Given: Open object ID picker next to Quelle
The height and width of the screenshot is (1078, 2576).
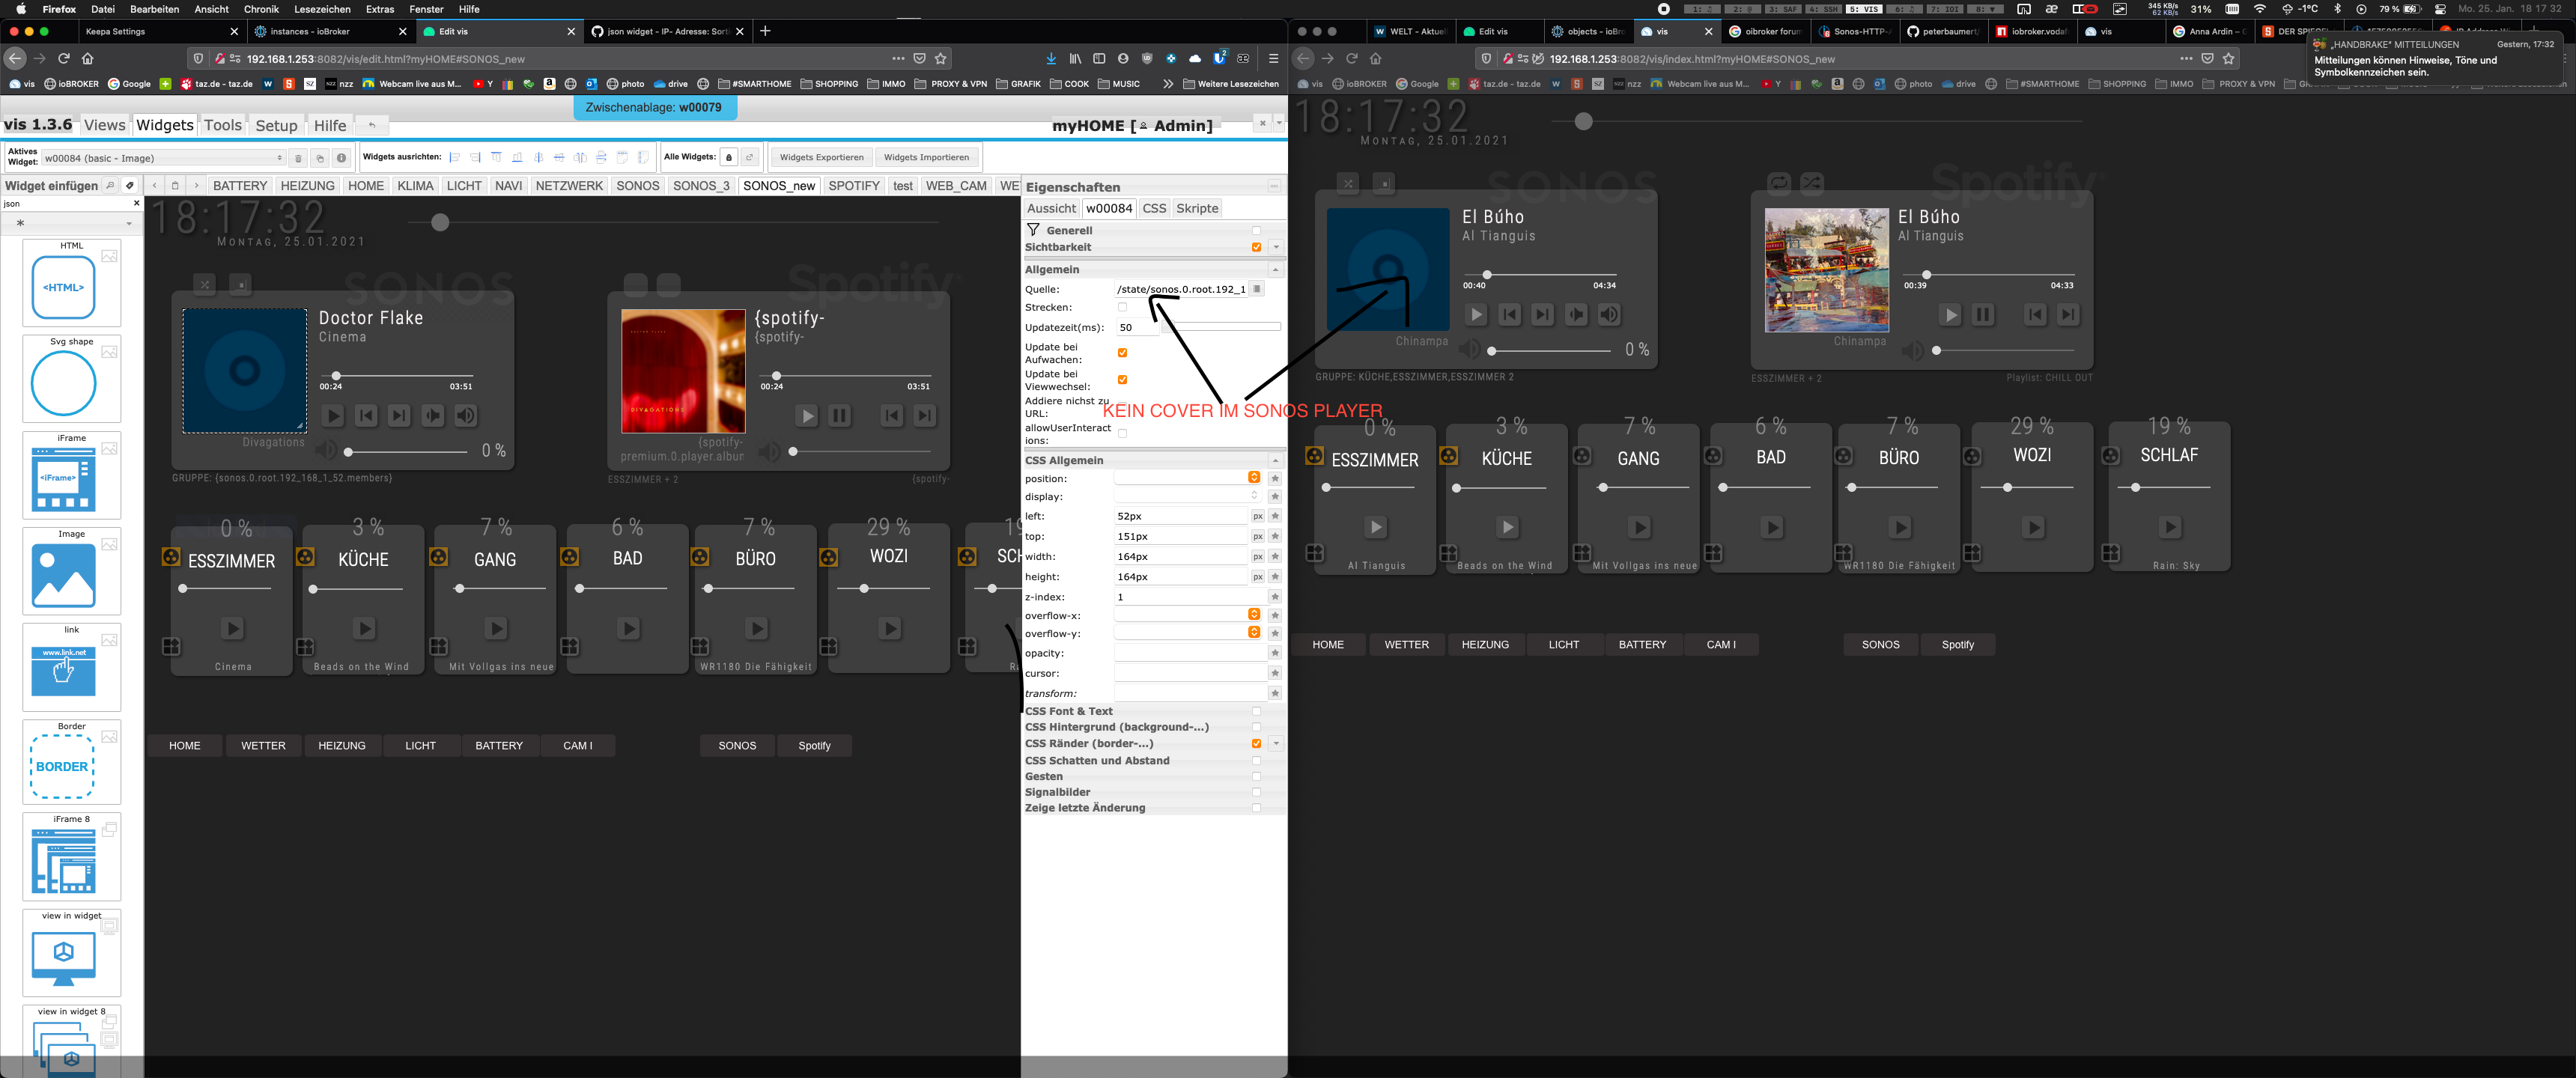Looking at the screenshot, I should pos(1257,289).
